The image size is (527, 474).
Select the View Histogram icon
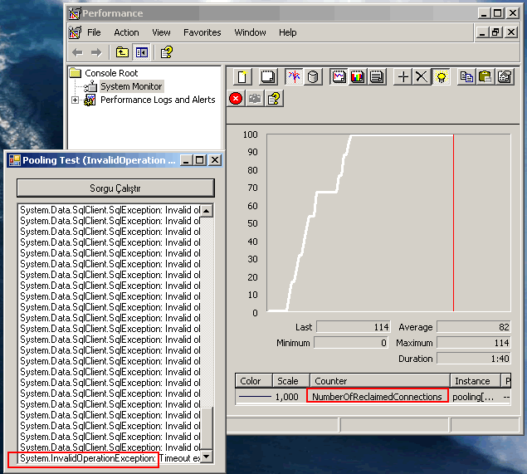[358, 77]
